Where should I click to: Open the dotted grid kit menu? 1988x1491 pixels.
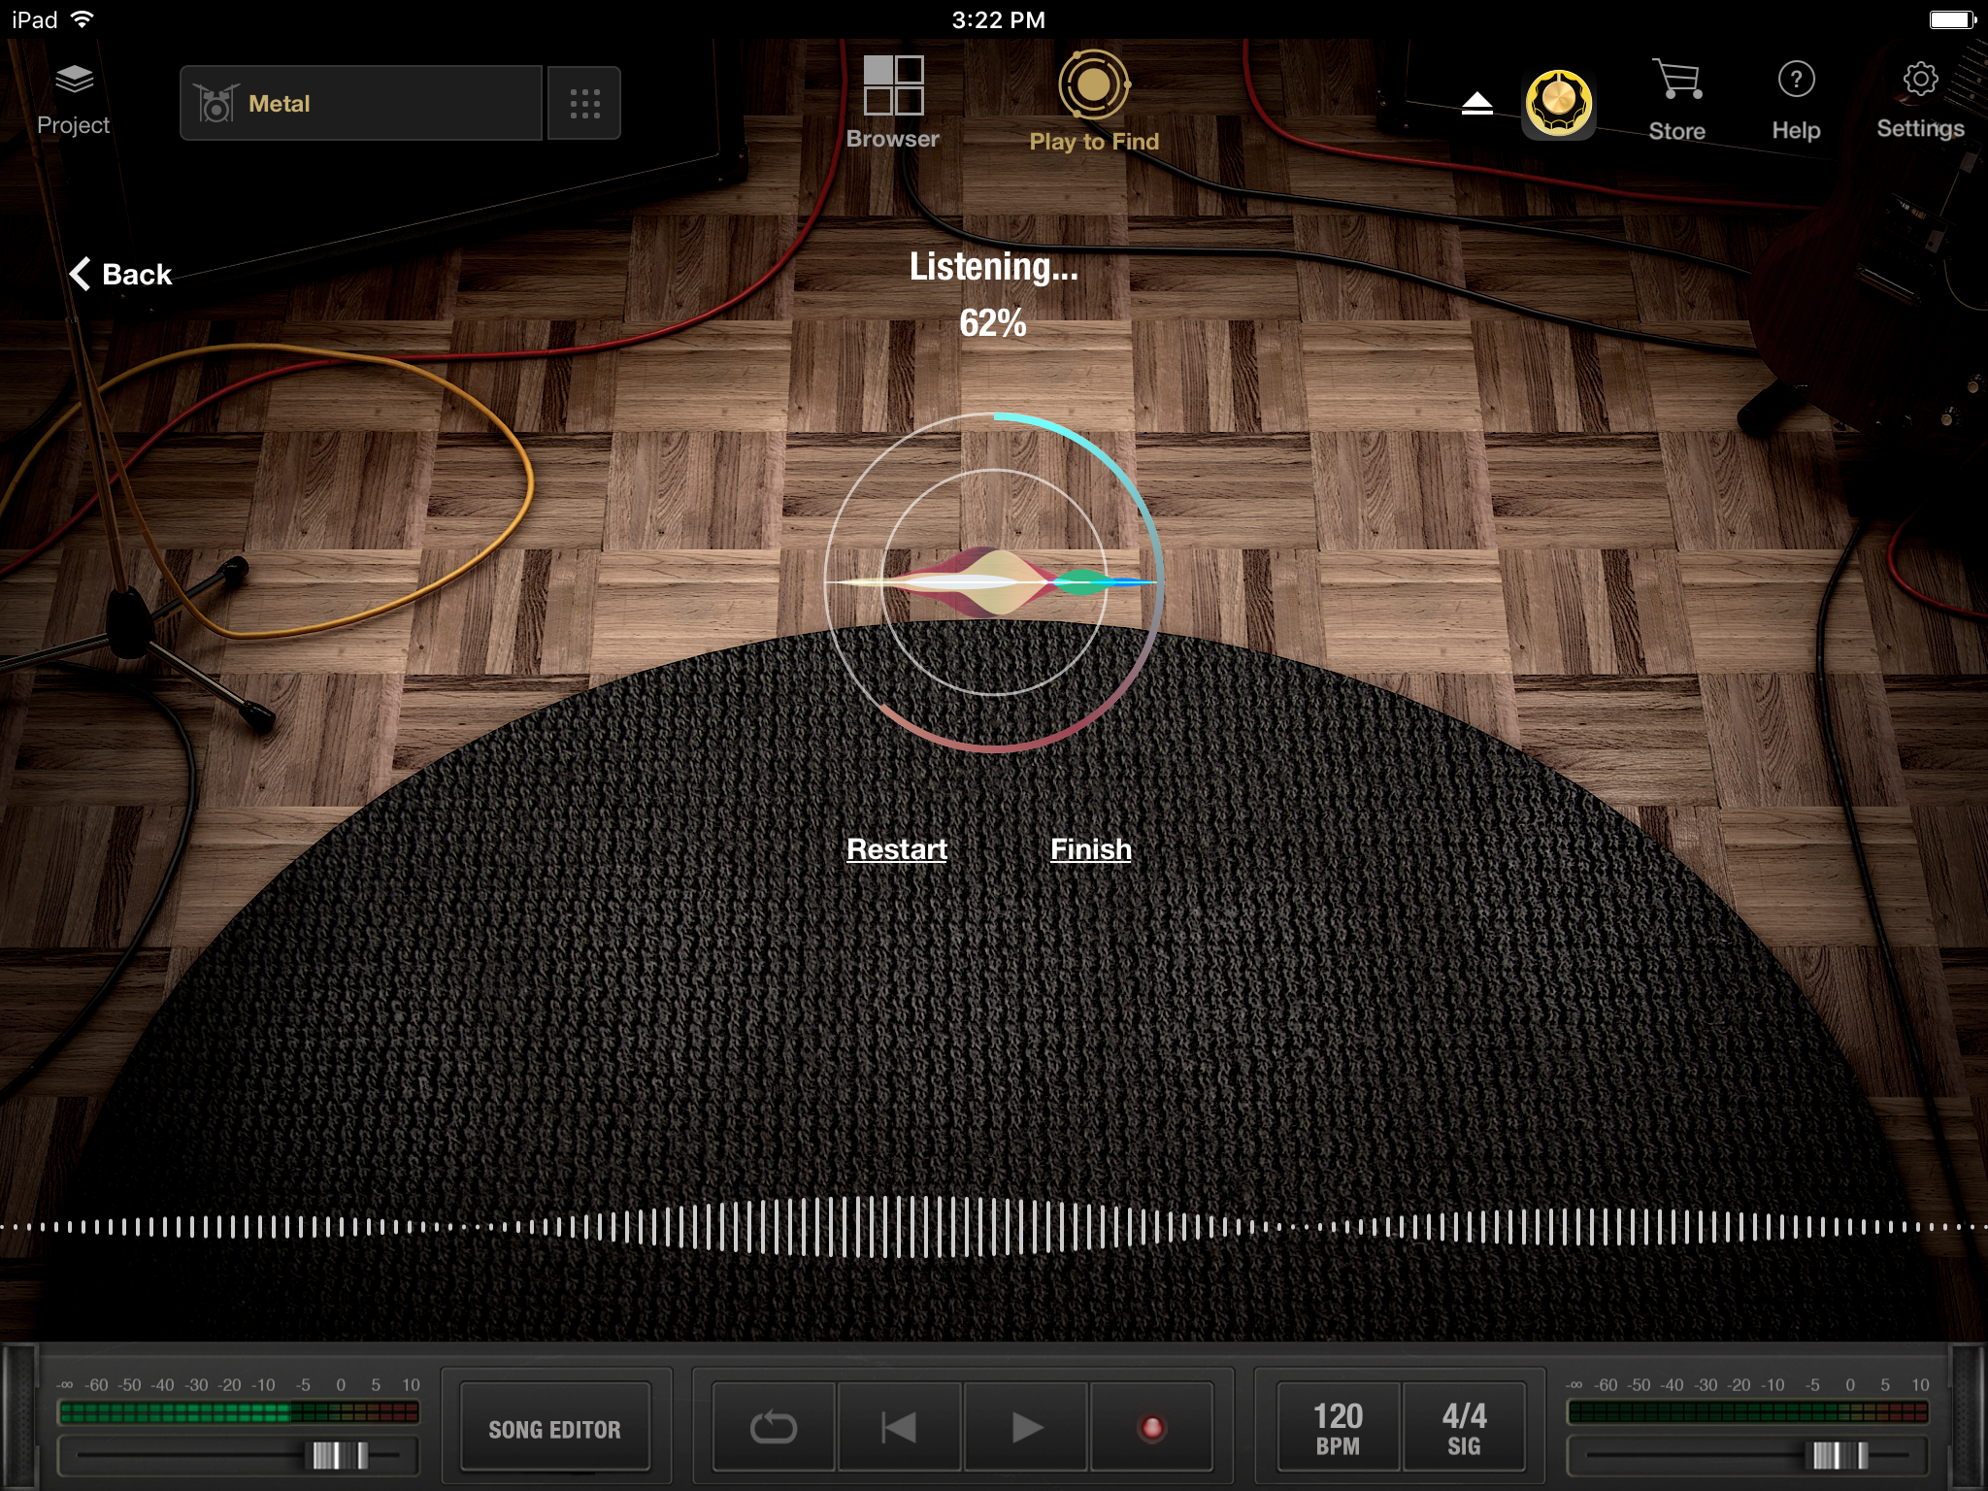point(584,103)
